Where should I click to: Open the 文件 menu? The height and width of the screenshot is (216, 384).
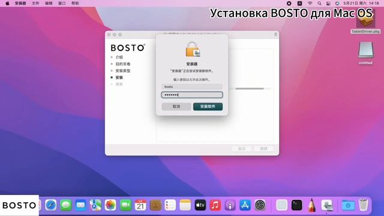coord(35,3)
